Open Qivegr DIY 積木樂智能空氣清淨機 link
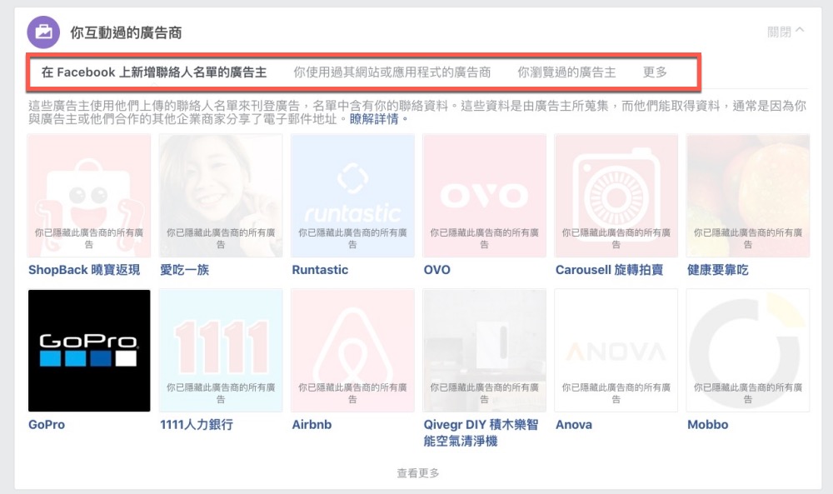The image size is (833, 494). point(481,433)
